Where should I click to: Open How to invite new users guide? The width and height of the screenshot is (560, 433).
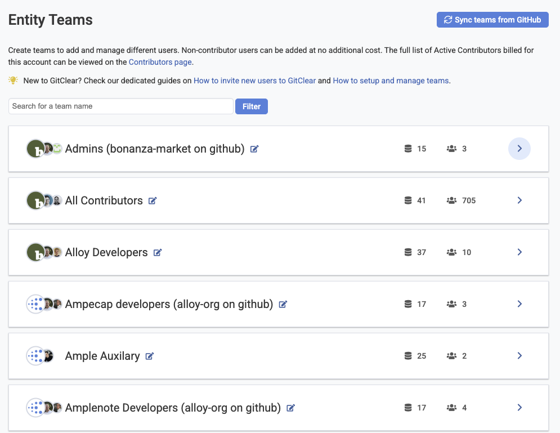[x=254, y=81]
